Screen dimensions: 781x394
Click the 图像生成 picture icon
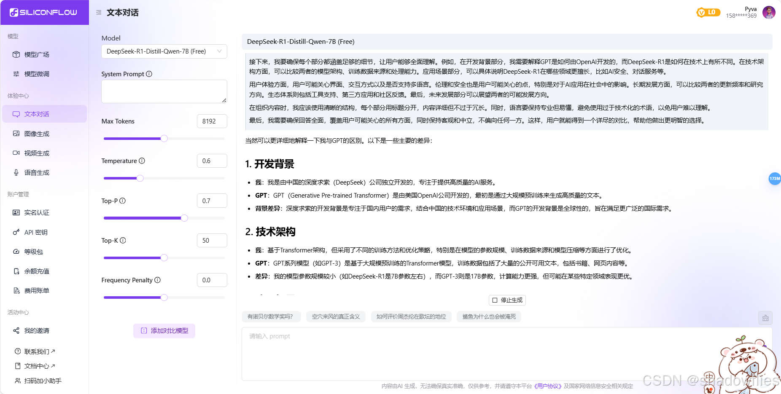[16, 134]
